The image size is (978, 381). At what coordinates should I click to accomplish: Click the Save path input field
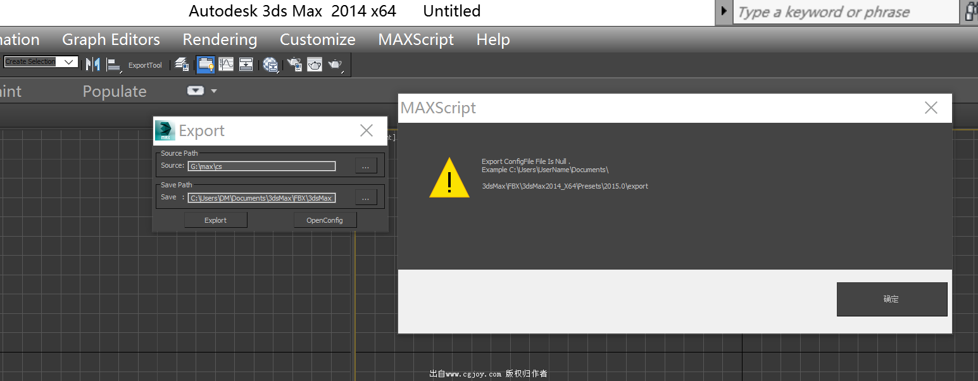(x=261, y=198)
